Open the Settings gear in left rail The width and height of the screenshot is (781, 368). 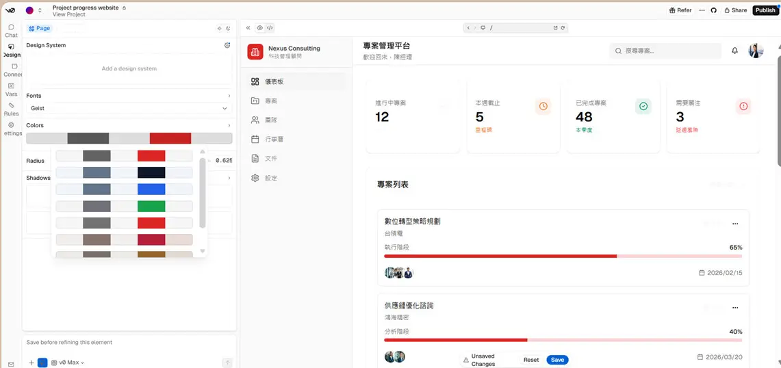[11, 125]
